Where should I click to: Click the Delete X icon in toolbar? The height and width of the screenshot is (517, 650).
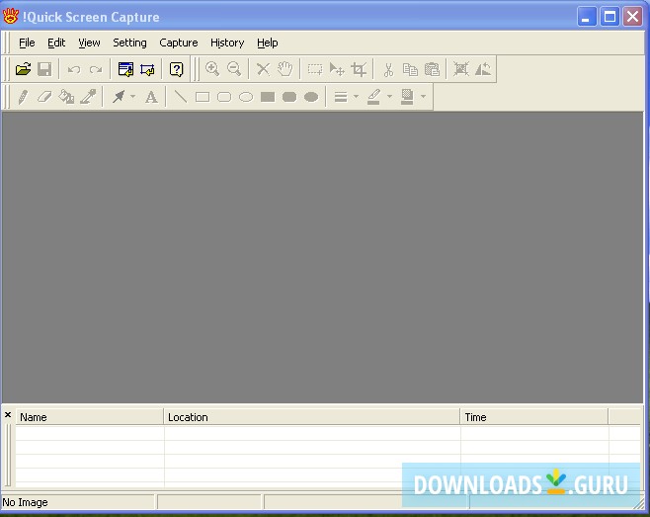coord(263,69)
